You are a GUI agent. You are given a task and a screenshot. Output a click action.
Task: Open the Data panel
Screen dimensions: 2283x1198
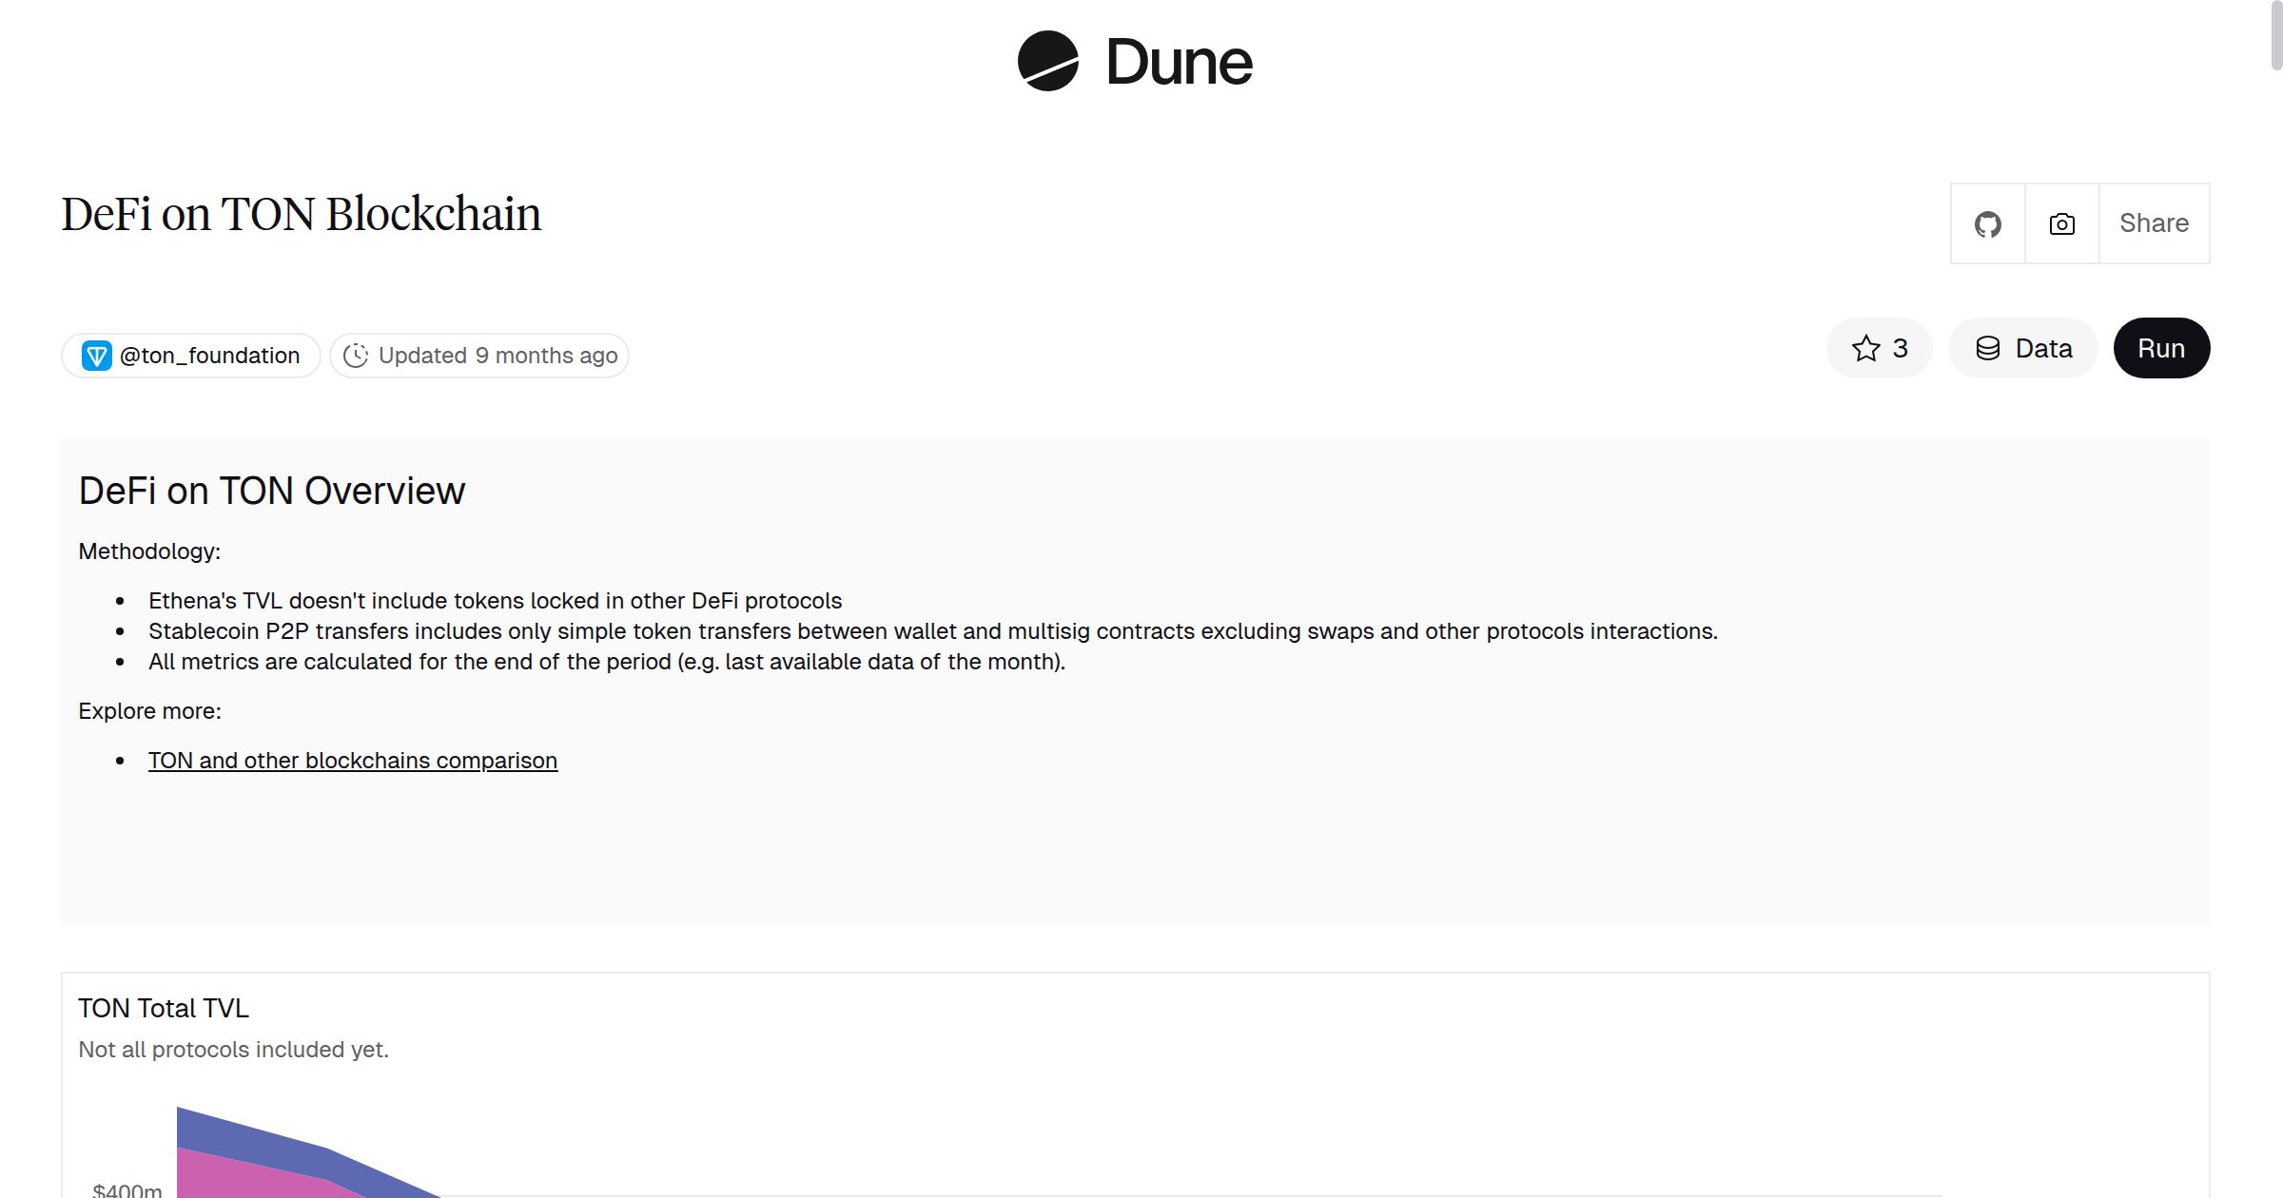[x=2022, y=348]
